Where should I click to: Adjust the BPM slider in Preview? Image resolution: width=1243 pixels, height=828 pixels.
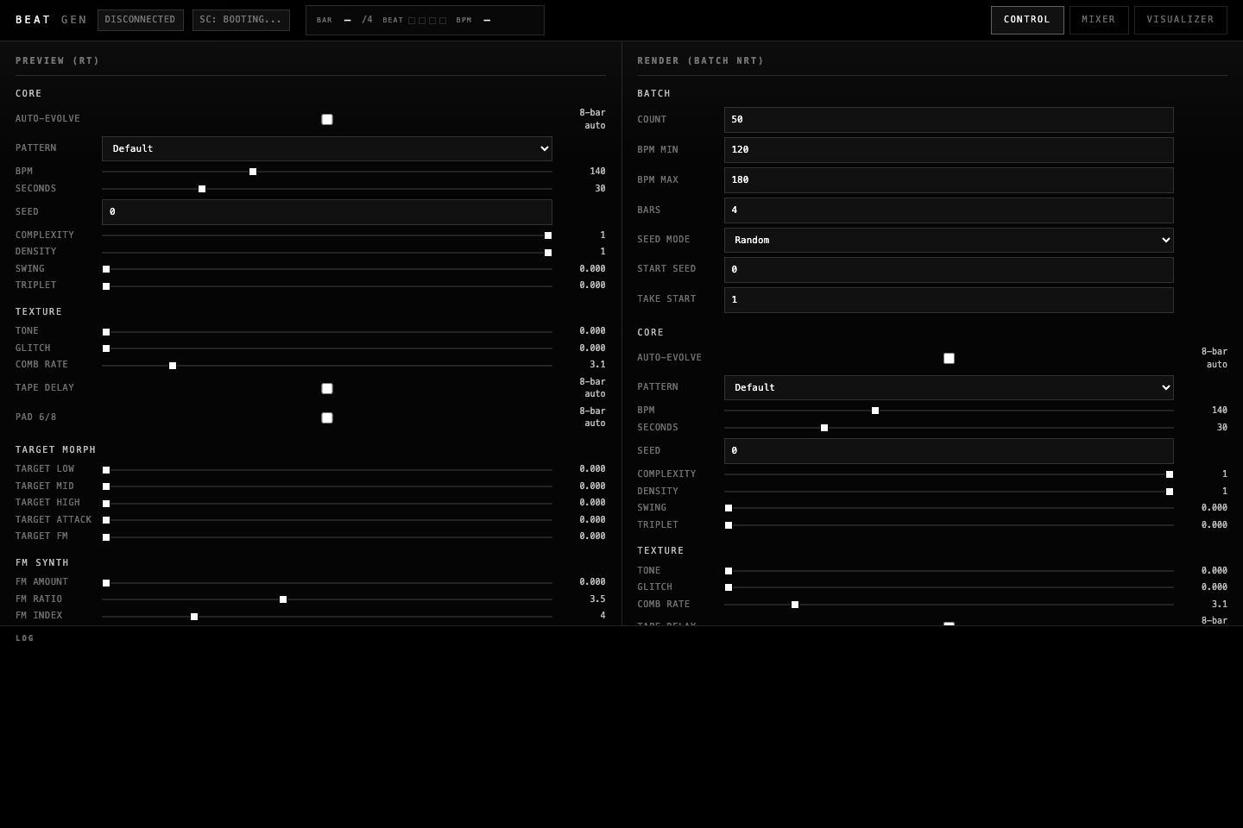[x=252, y=172]
